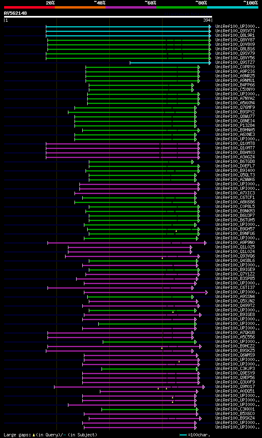Screen dimensions: 262x438
Task: Click the green ~80% identity legend segment
Action: click(x=182, y=7)
